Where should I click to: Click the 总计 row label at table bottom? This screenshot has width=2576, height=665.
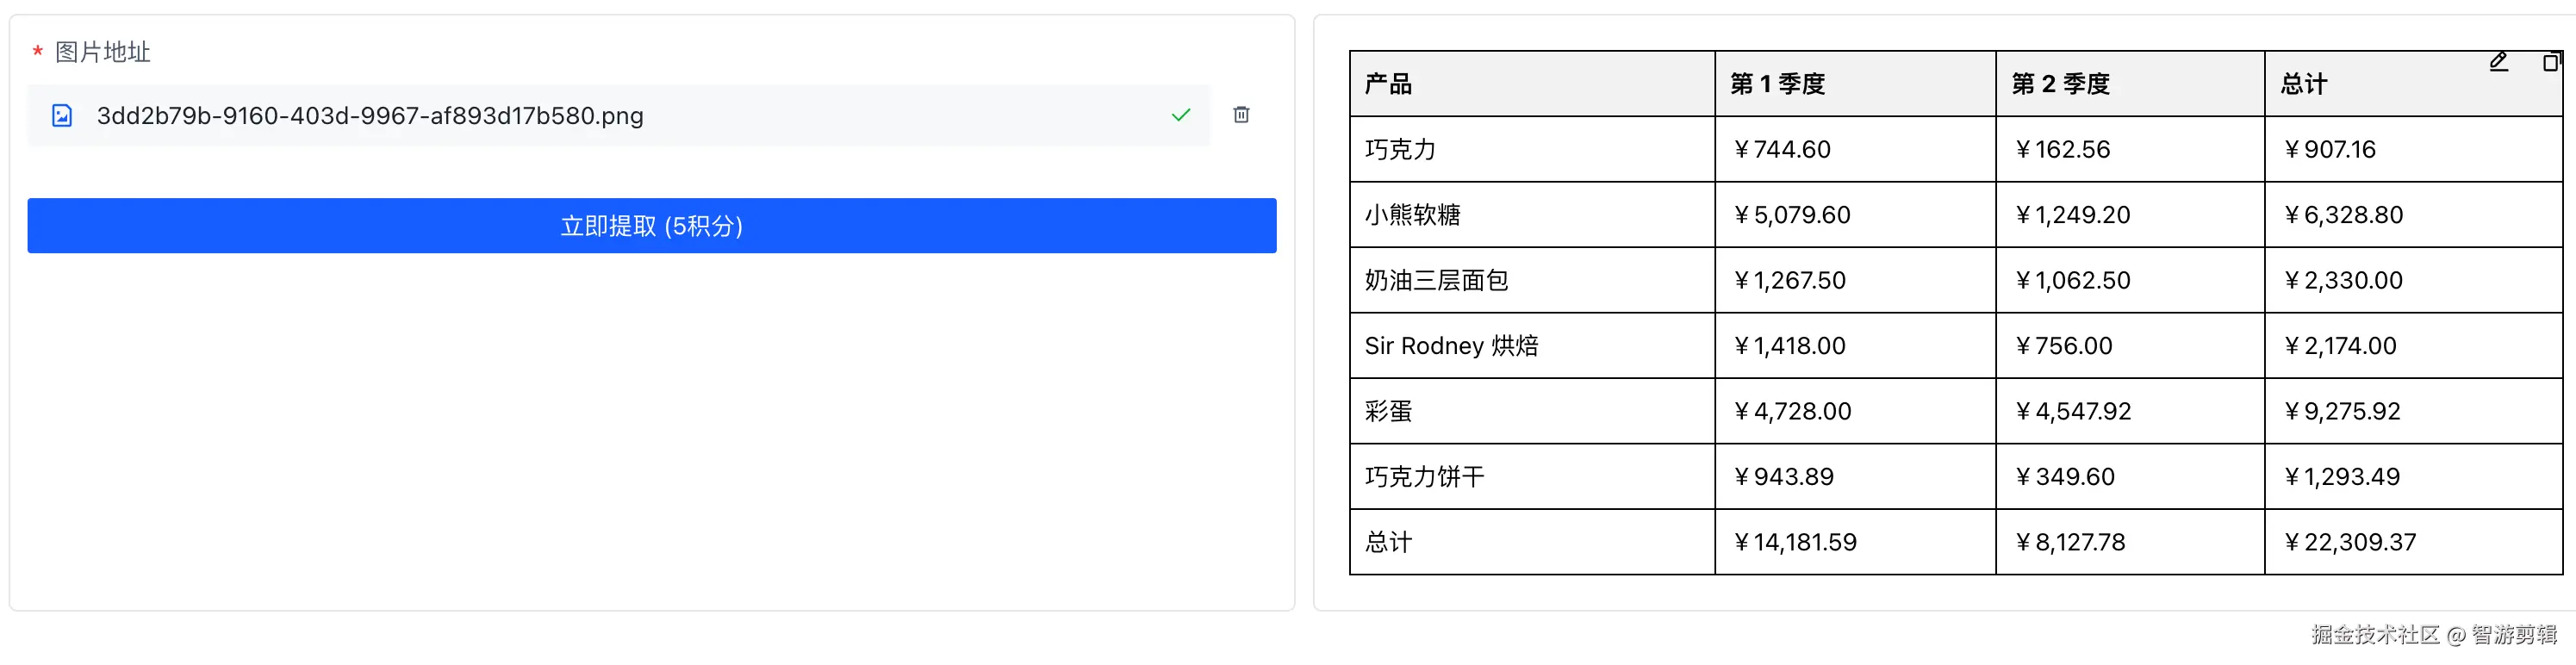1388,543
